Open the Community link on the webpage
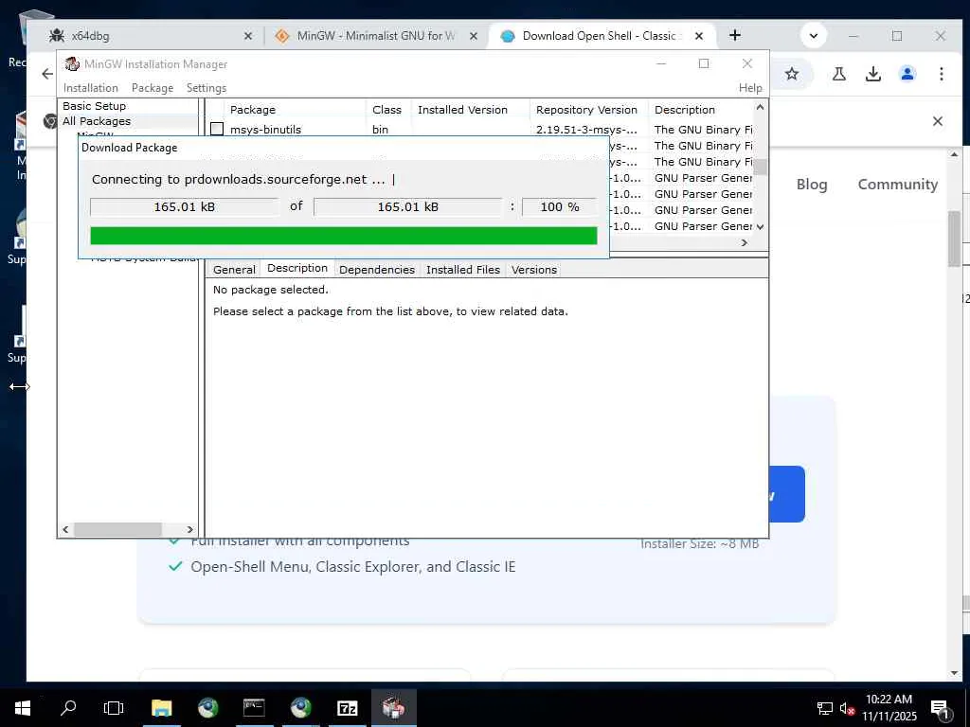This screenshot has height=727, width=970. coord(898,185)
